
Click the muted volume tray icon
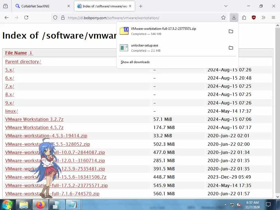point(238,205)
